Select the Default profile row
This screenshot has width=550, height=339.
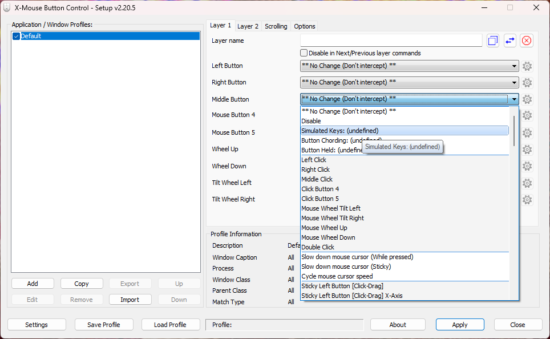tap(106, 36)
